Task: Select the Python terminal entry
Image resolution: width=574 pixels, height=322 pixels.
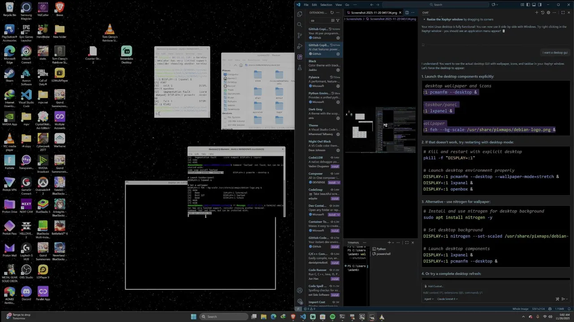Action: pos(379,249)
